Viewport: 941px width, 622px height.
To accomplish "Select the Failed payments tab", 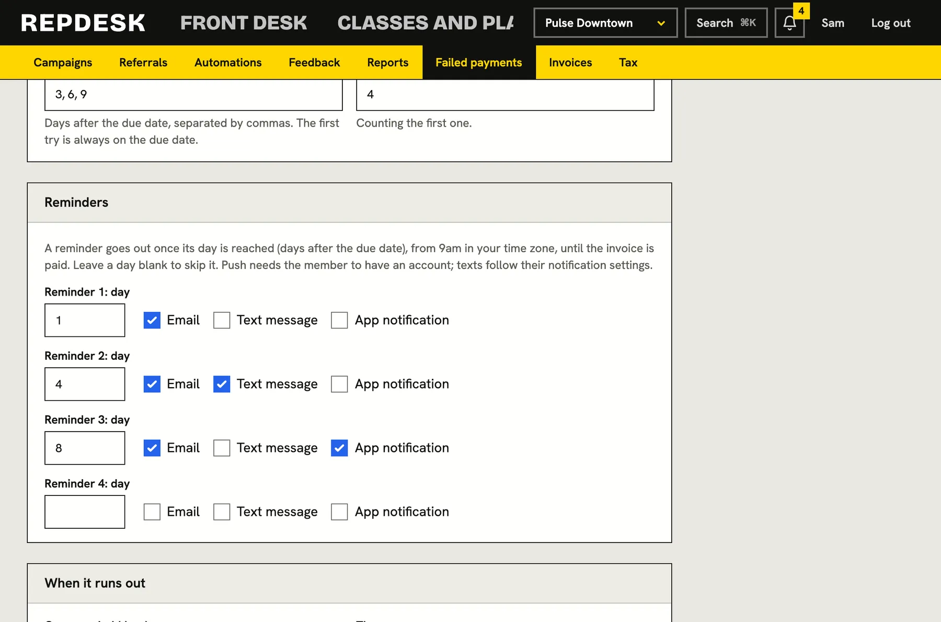I will point(479,62).
